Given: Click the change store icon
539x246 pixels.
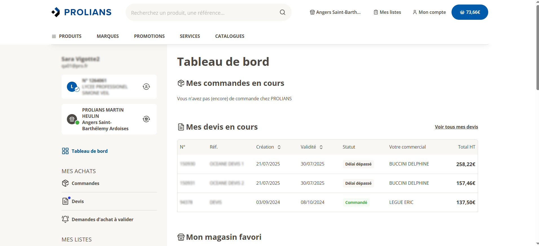Looking at the screenshot, I should tap(146, 119).
